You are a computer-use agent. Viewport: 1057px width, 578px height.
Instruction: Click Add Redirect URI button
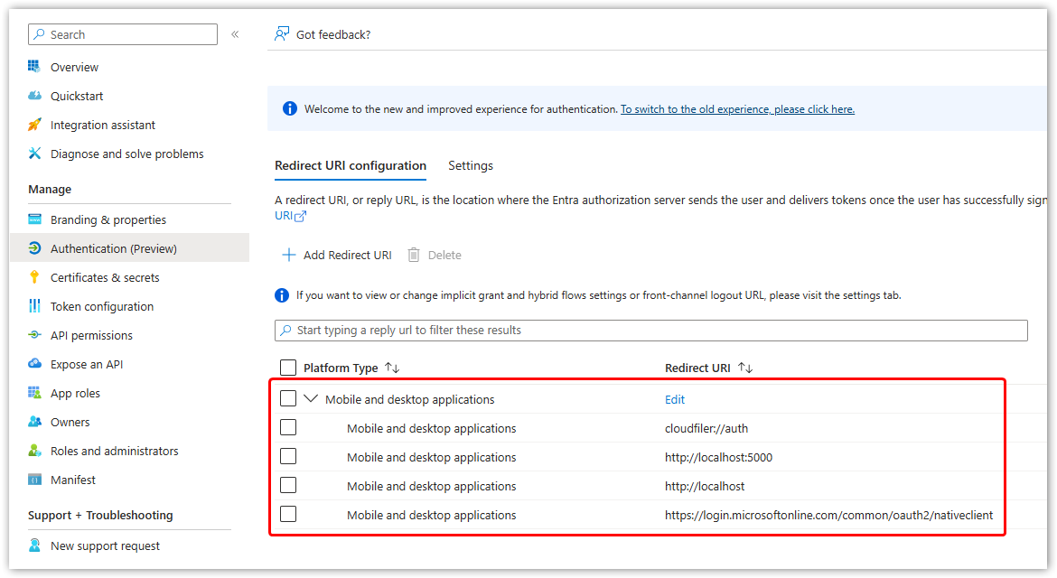coord(337,256)
